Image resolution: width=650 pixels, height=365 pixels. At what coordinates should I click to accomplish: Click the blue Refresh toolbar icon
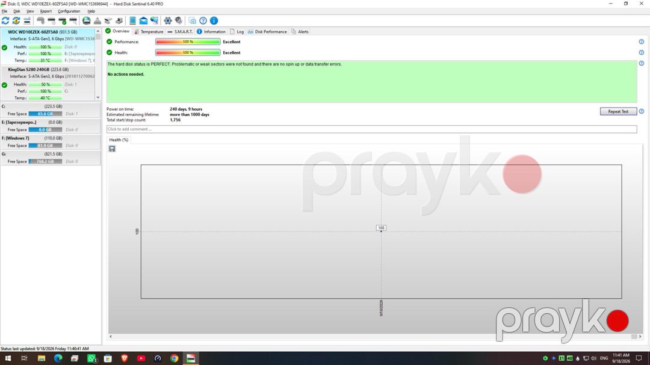pyautogui.click(x=5, y=20)
